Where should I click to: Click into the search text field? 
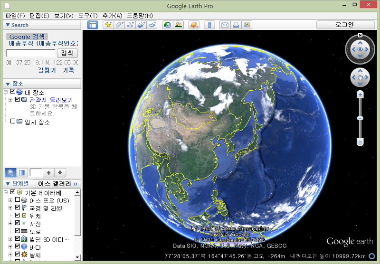(31, 53)
